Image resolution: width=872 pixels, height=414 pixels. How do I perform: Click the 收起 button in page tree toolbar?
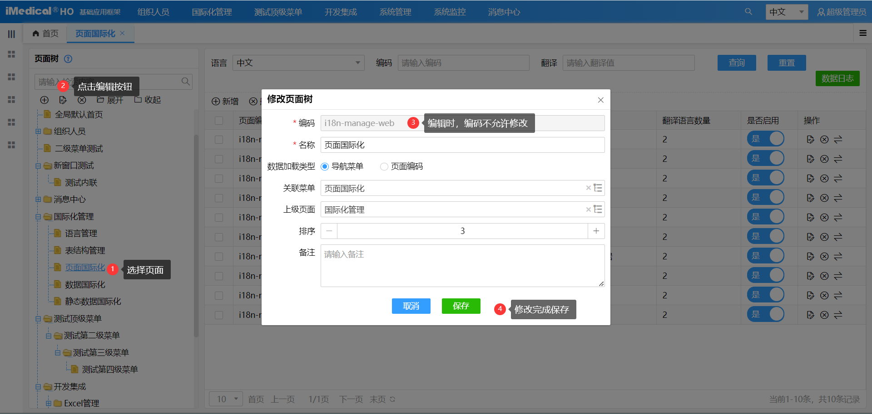[148, 100]
